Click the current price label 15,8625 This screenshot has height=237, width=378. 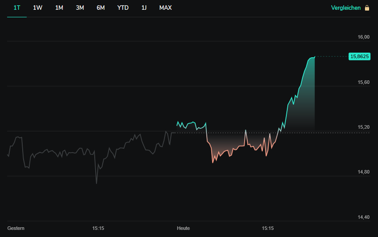(360, 56)
